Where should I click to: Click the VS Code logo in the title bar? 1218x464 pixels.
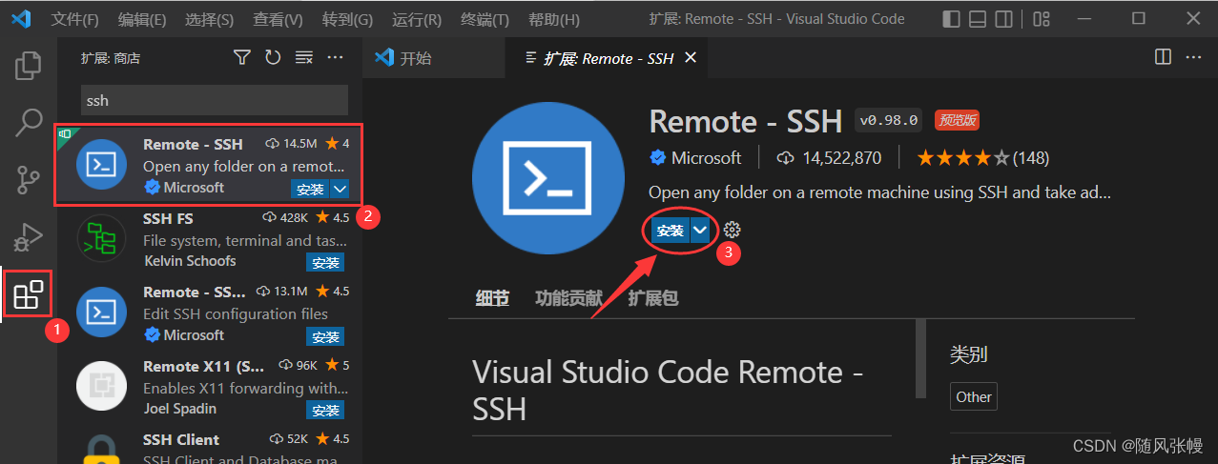(21, 19)
